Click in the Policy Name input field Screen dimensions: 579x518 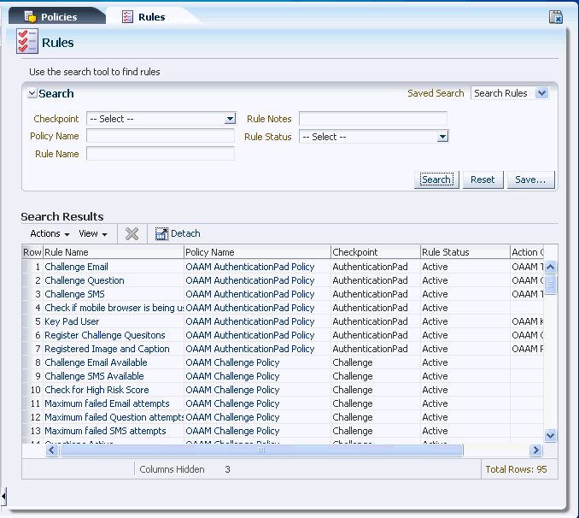(160, 136)
